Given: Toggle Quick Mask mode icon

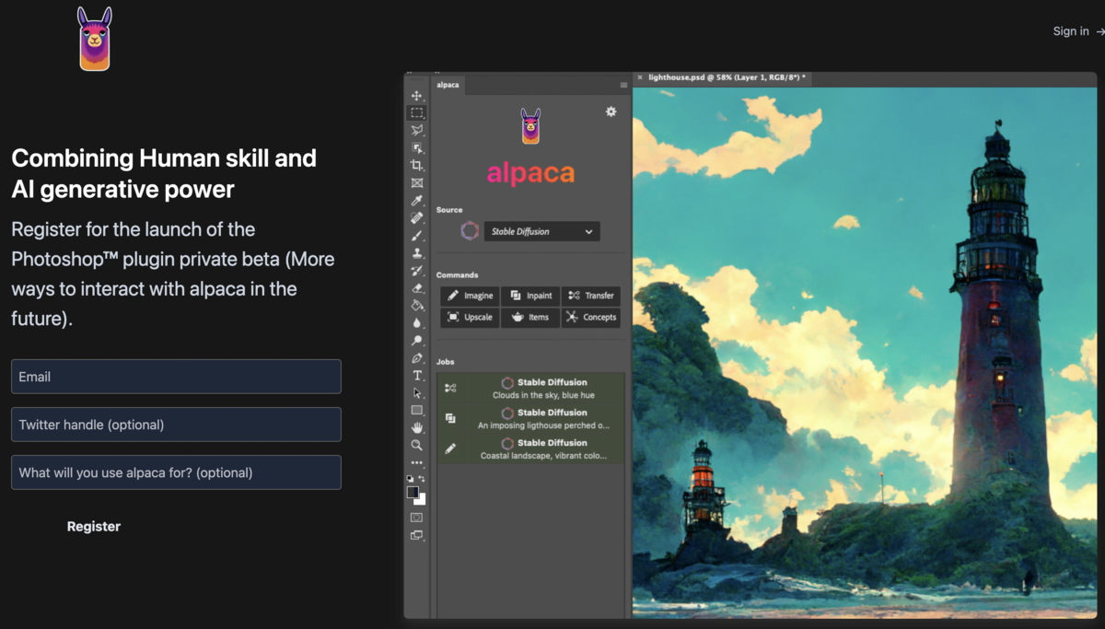Looking at the screenshot, I should pos(416,518).
